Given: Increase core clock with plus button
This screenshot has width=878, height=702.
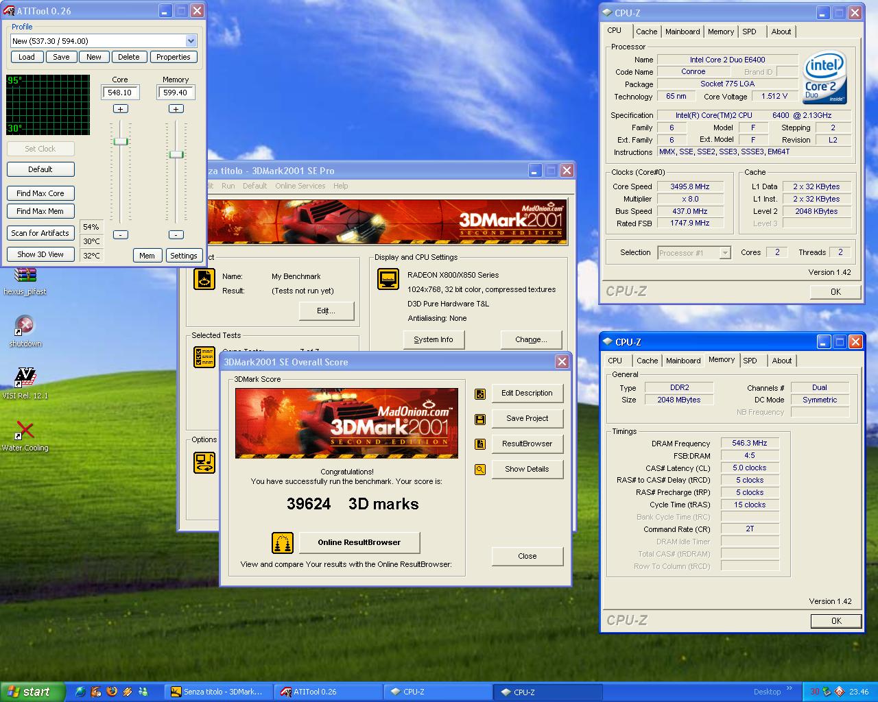Looking at the screenshot, I should tap(121, 109).
